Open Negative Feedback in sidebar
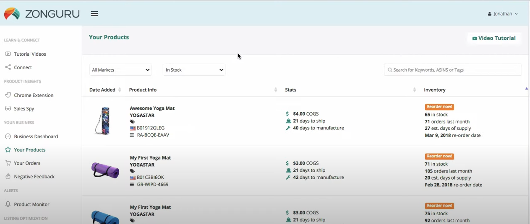The width and height of the screenshot is (530, 224). [x=34, y=177]
